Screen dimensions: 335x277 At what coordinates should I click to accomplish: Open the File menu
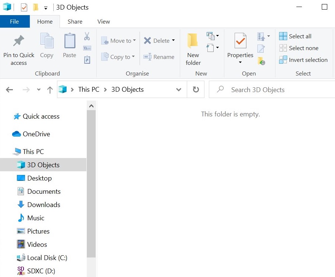tap(15, 22)
